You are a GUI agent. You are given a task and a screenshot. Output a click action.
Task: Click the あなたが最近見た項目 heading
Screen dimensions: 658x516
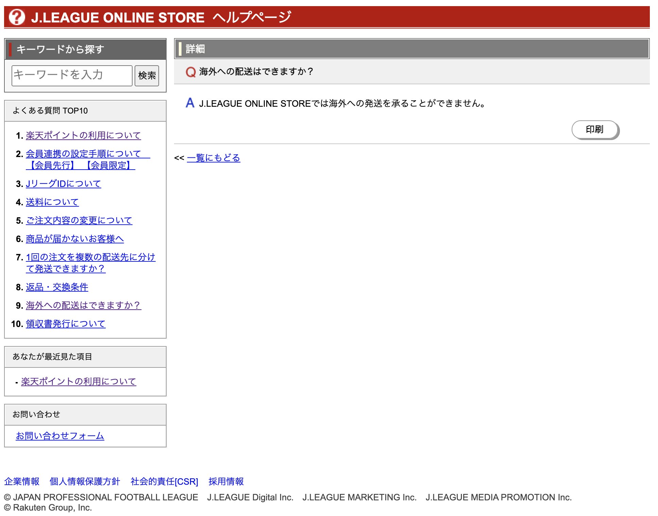point(52,357)
